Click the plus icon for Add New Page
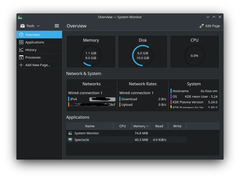Screen dimensions: 240x179 [x=21, y=65]
